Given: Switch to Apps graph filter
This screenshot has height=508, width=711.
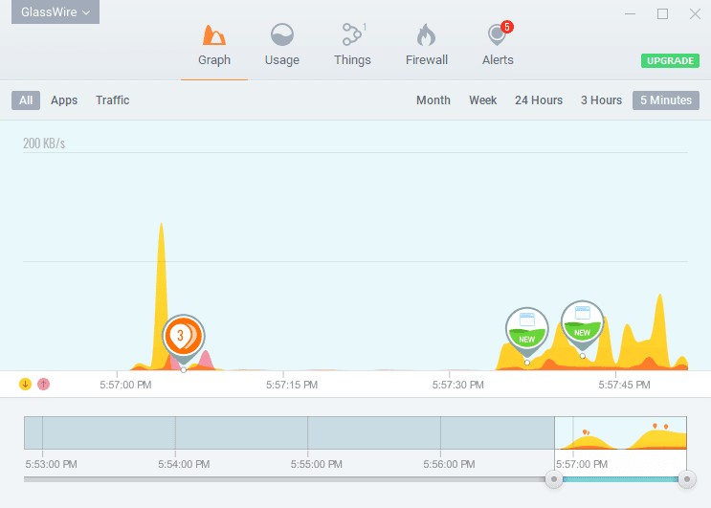Looking at the screenshot, I should (64, 100).
